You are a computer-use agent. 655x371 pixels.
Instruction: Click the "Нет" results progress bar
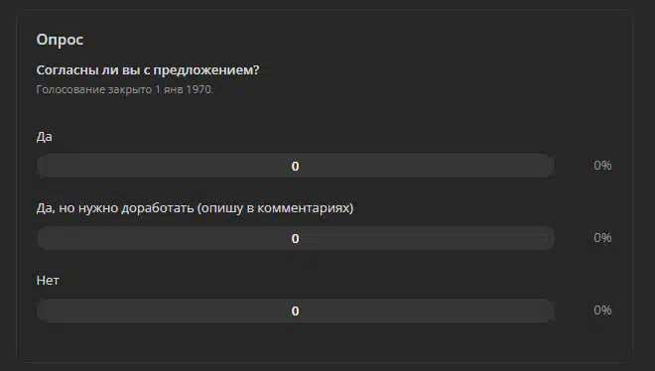[296, 310]
